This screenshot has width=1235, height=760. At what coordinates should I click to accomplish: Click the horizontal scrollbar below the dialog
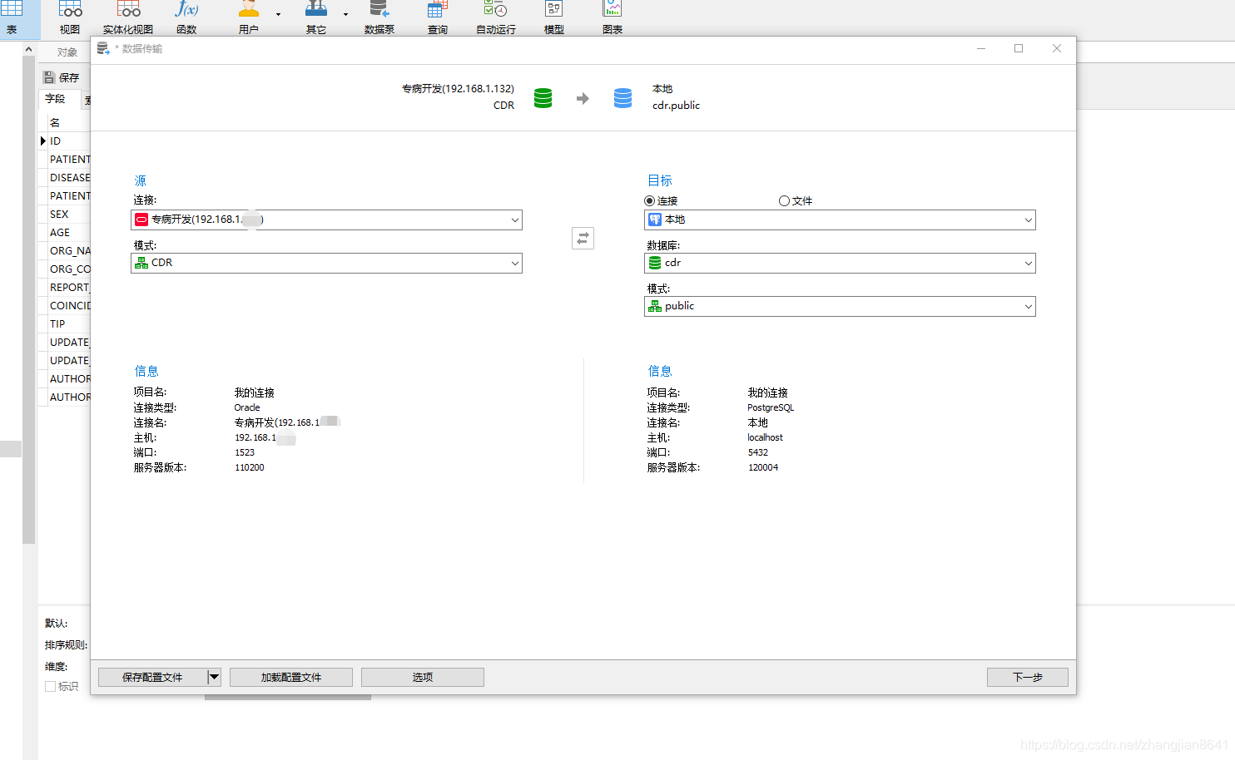pos(288,698)
